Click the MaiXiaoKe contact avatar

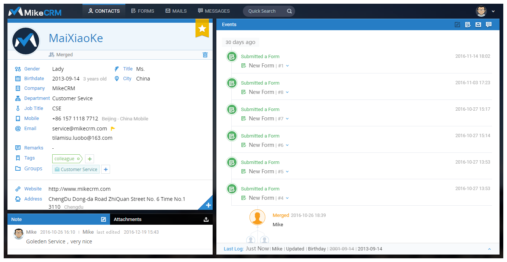coord(26,41)
